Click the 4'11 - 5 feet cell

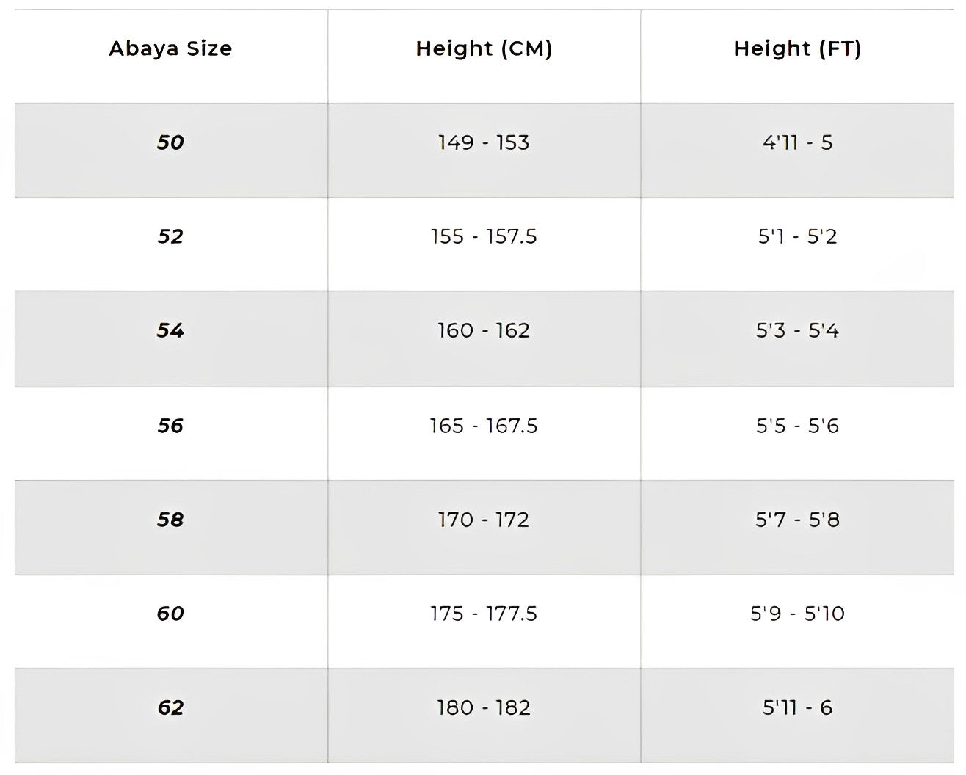pyautogui.click(x=797, y=142)
